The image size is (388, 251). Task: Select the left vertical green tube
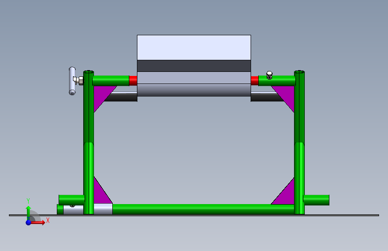click(89, 142)
